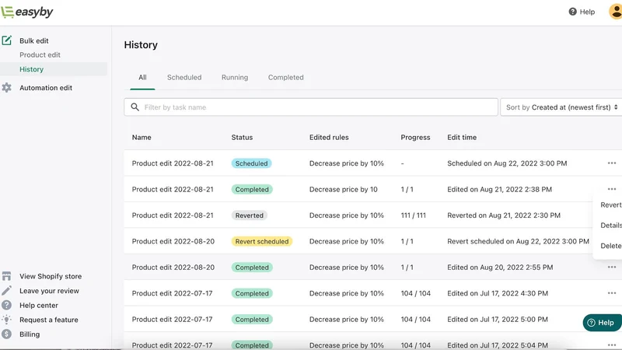Open the Product edit sidebar item

[40, 54]
